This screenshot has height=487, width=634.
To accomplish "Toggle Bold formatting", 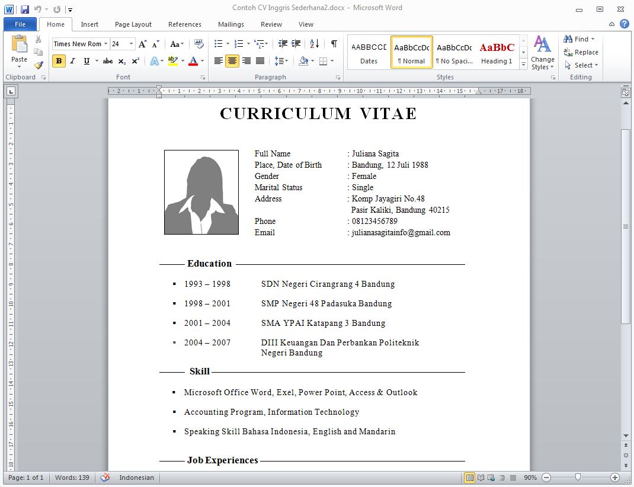I will 59,61.
